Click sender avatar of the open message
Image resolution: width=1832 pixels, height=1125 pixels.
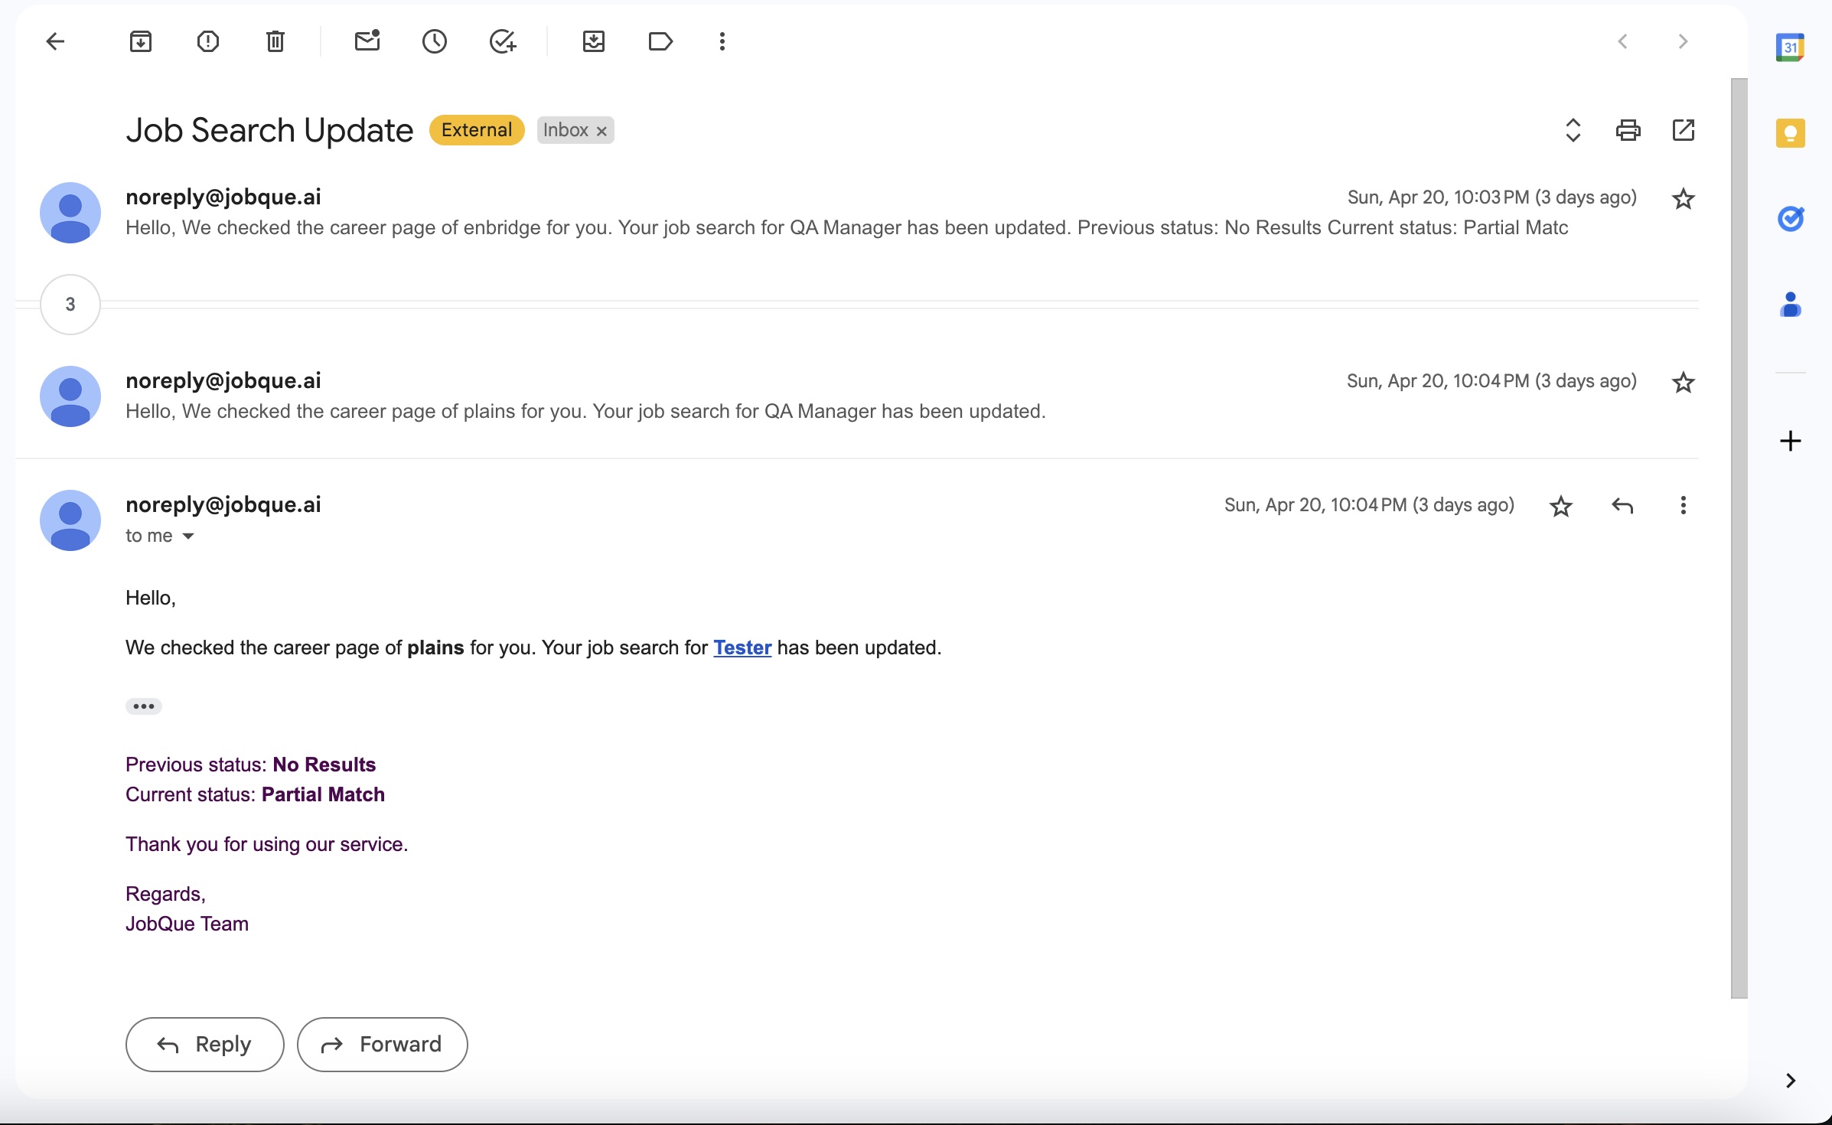70,520
